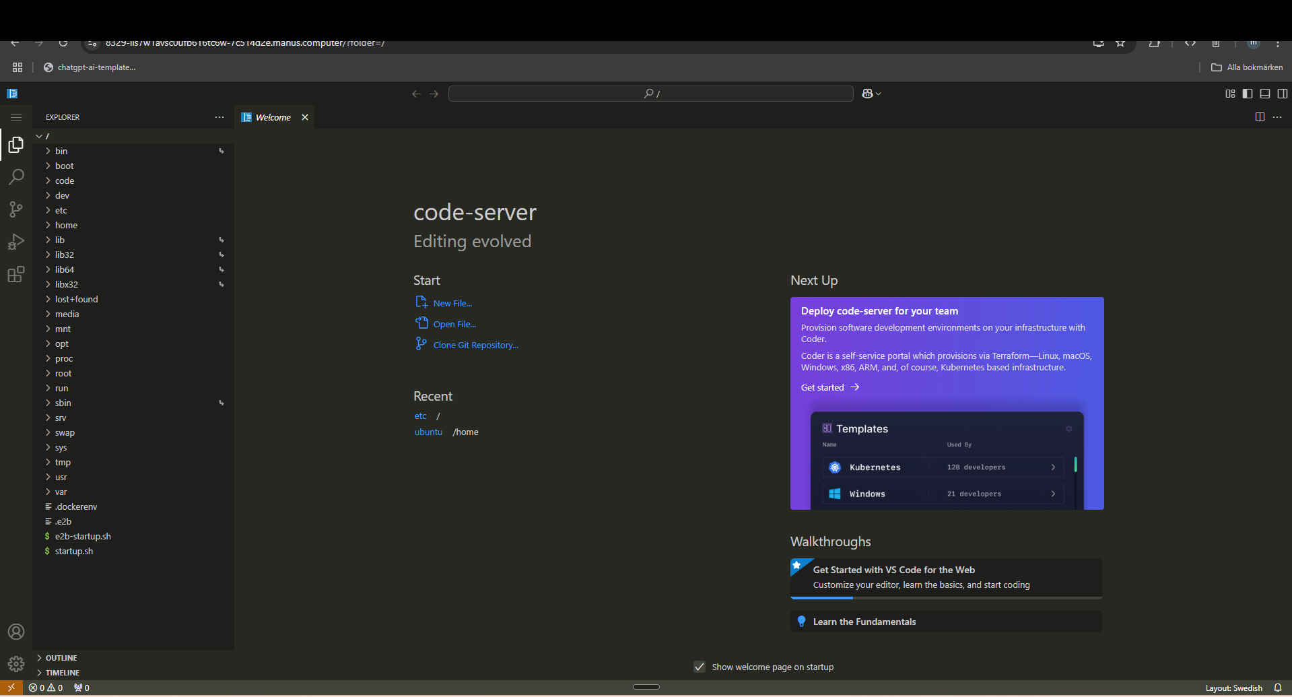Open Get Started with VS Code walkthrough

[x=946, y=578]
